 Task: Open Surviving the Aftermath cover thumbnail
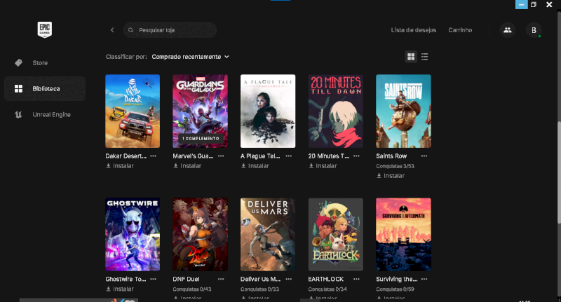point(404,235)
